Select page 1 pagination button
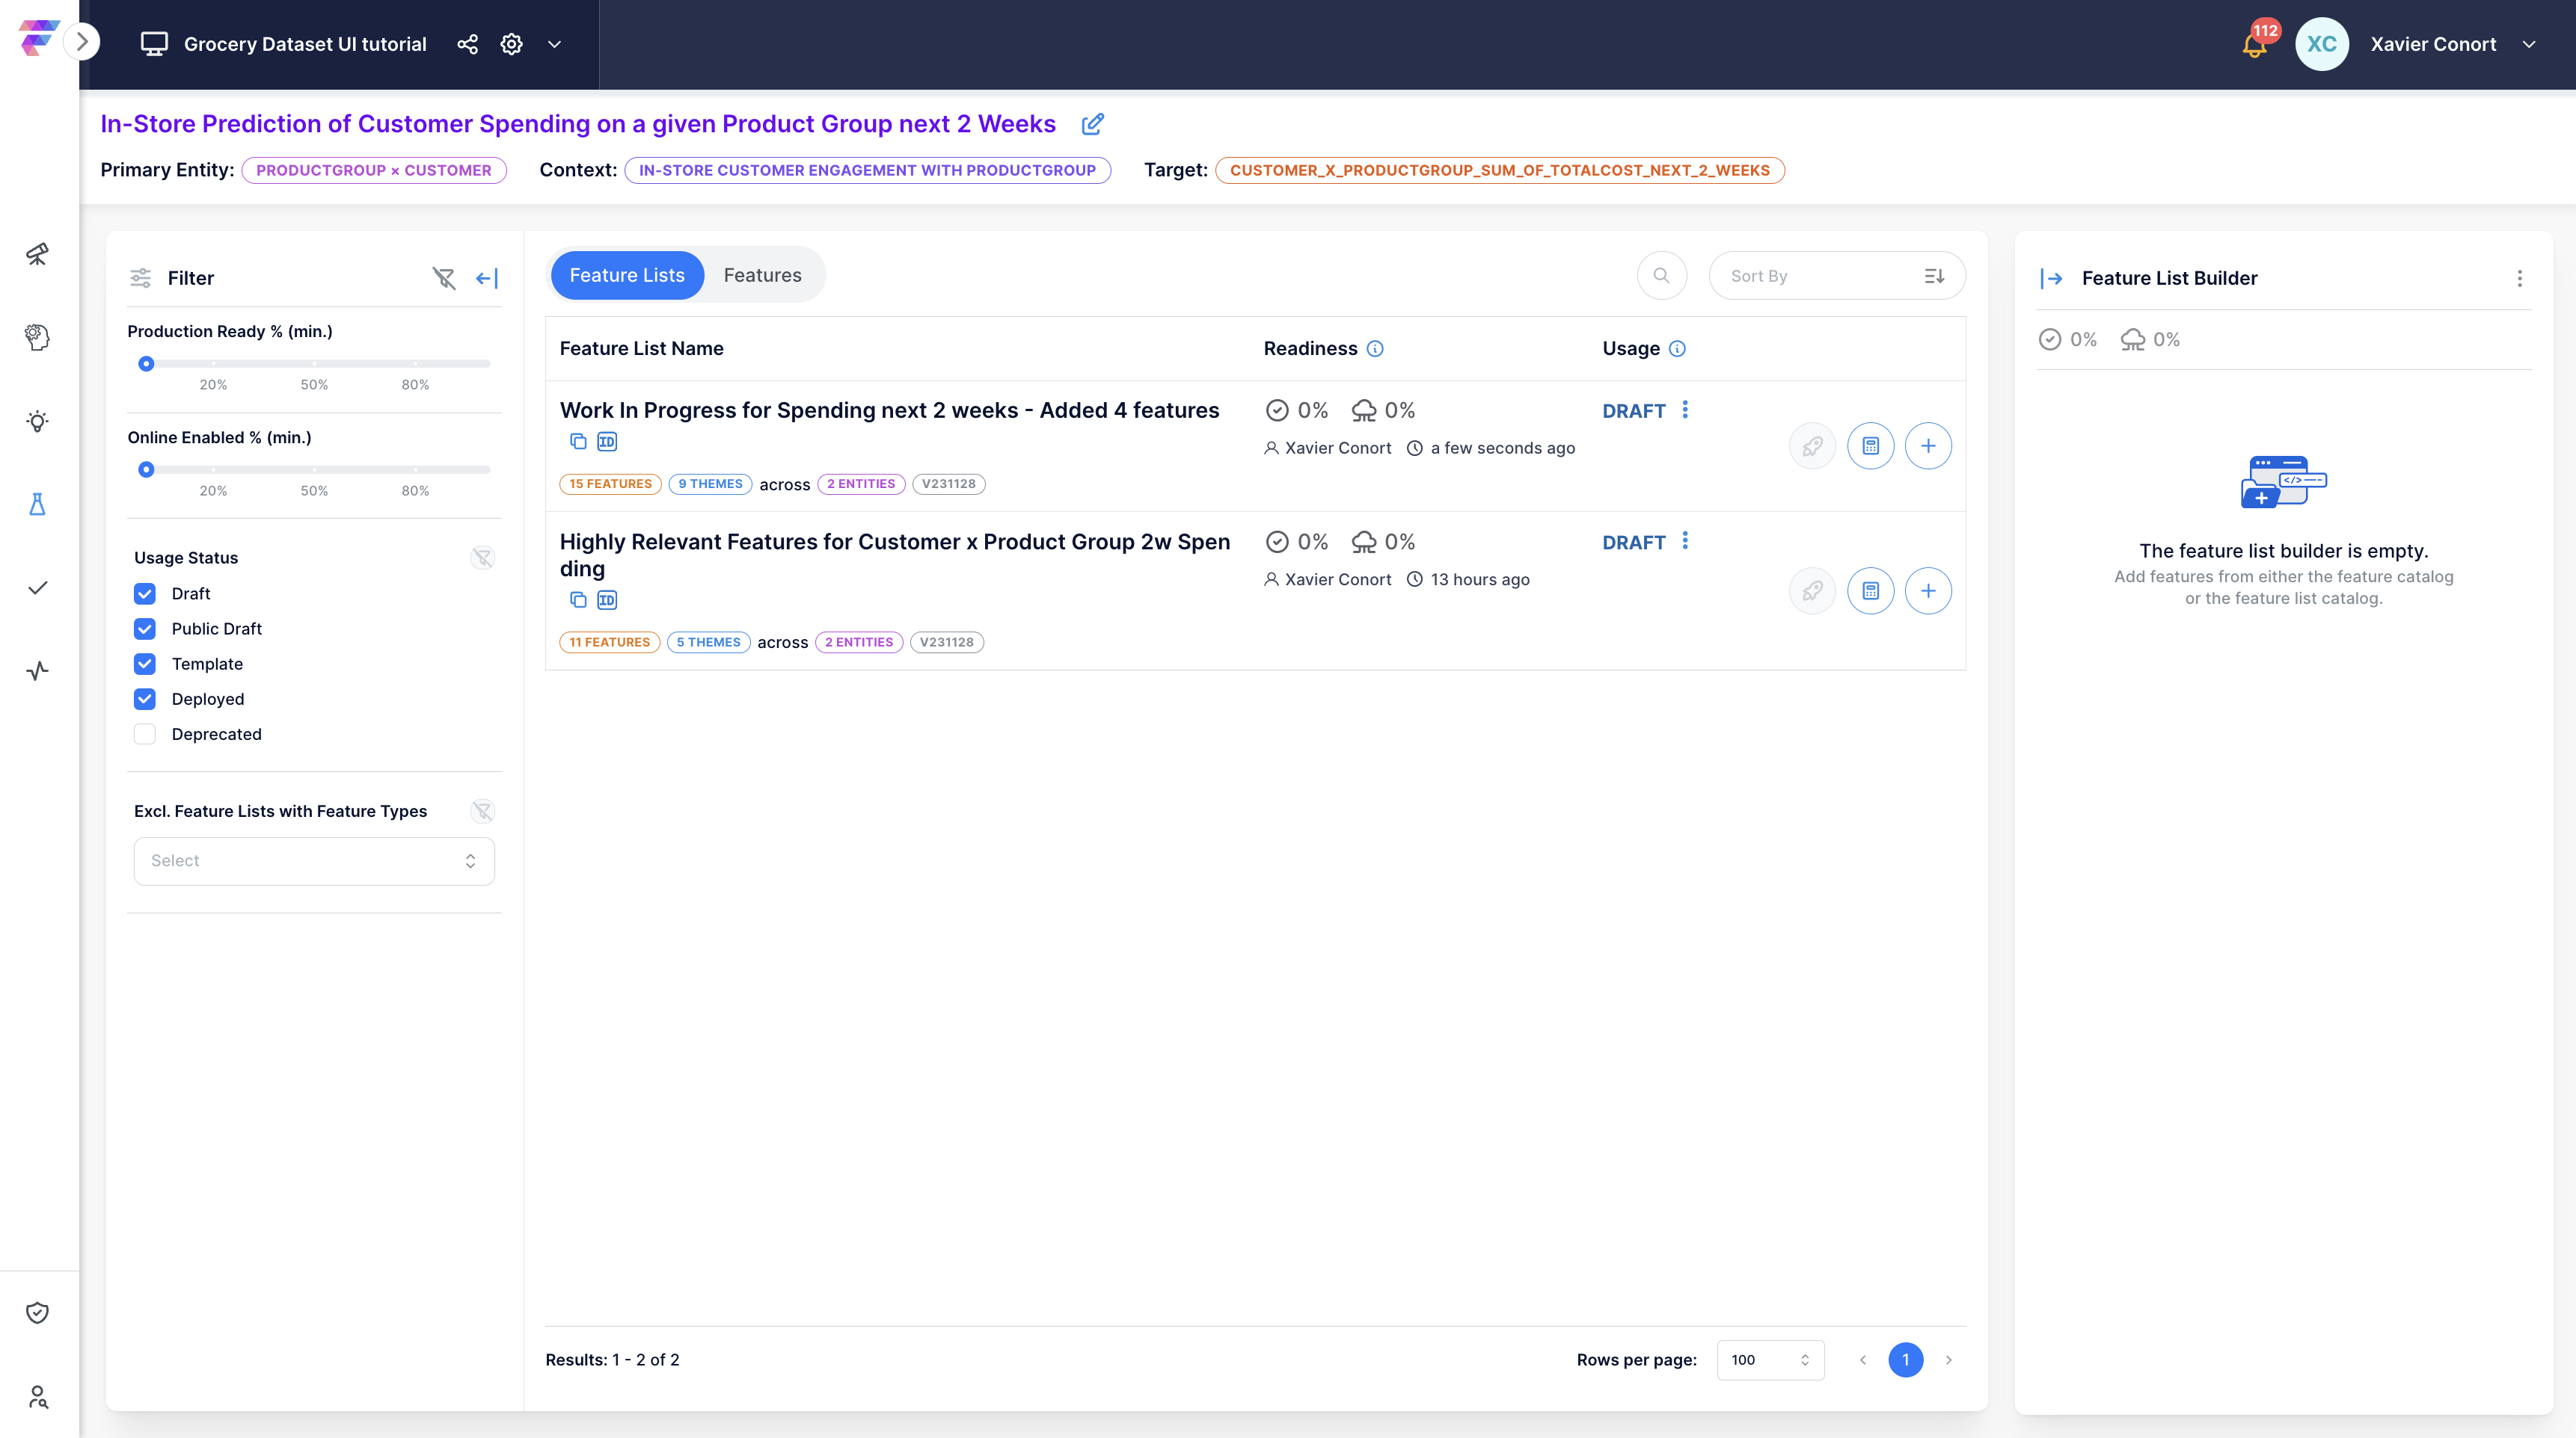This screenshot has width=2576, height=1438. 1905,1360
